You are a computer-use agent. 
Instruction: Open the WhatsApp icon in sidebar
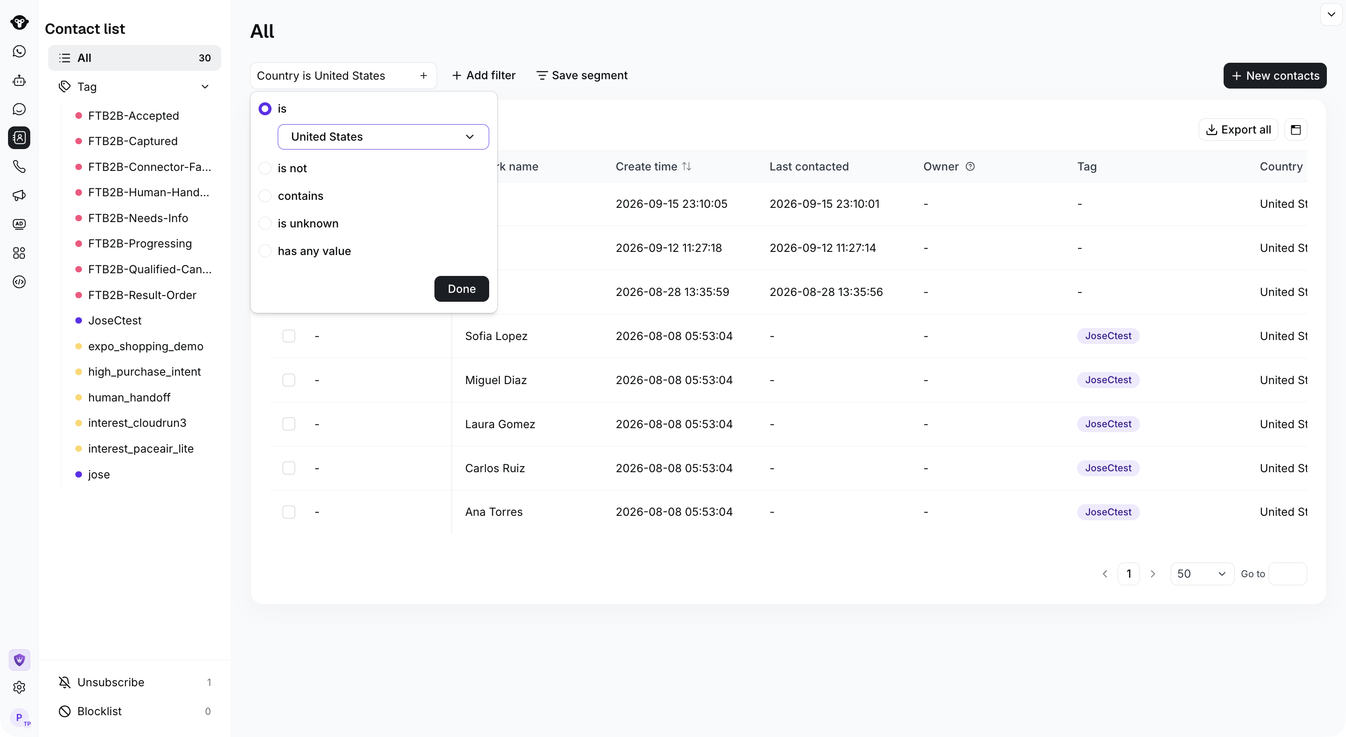[19, 51]
